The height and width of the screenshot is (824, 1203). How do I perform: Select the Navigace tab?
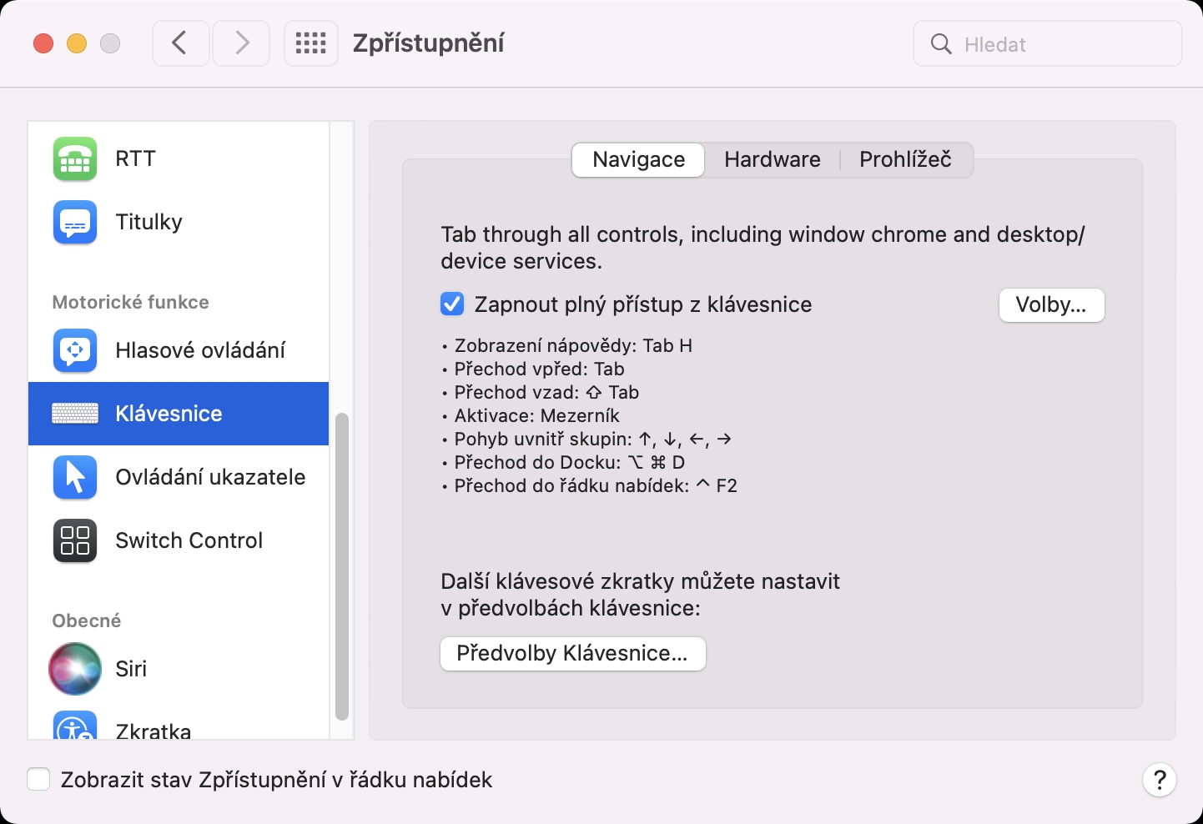coord(638,159)
